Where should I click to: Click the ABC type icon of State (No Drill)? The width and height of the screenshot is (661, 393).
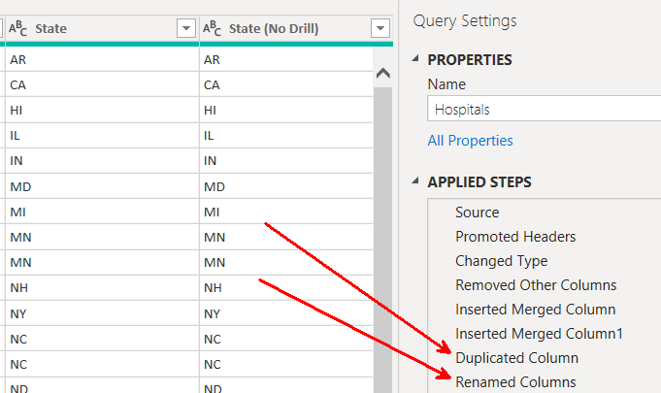[x=212, y=29]
